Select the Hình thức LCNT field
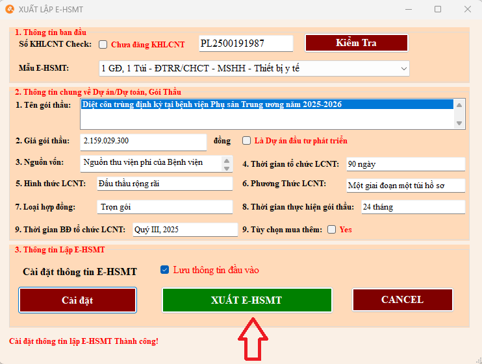 pos(164,184)
